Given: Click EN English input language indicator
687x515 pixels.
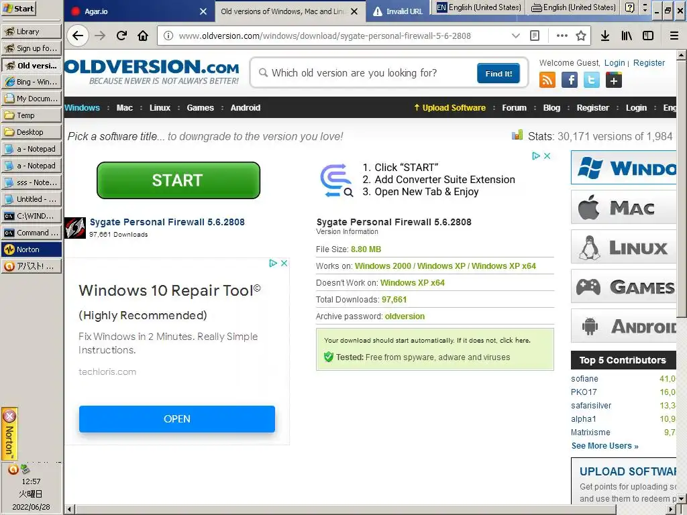Looking at the screenshot, I should click(x=479, y=7).
